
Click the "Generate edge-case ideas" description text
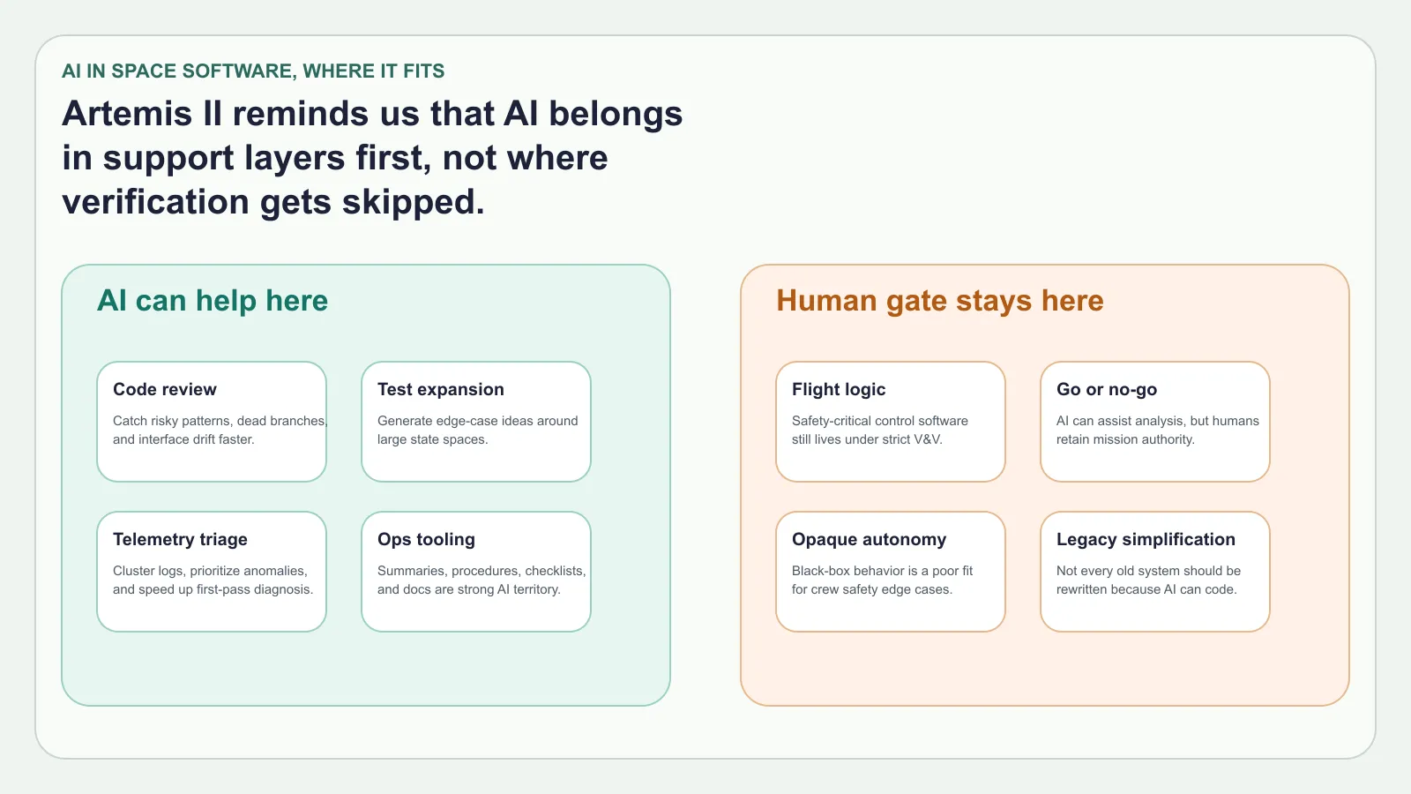477,431
